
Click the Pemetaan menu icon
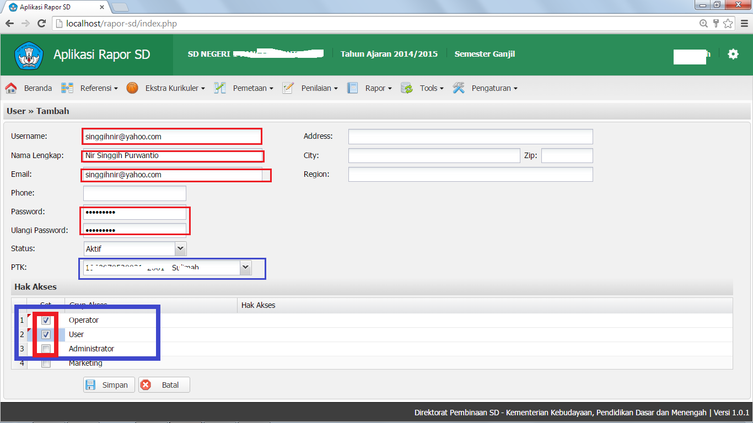[220, 88]
